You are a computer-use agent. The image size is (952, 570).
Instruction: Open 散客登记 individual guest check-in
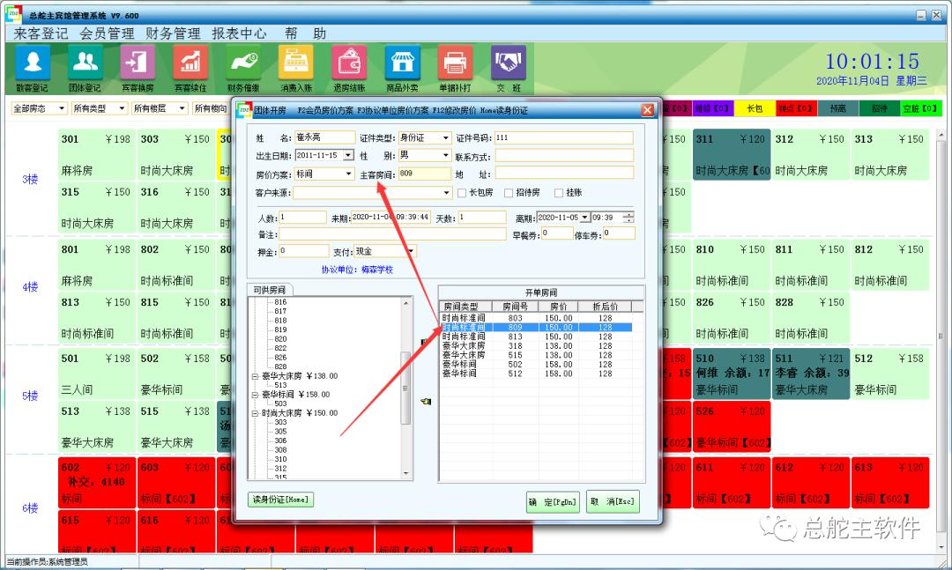click(x=33, y=63)
